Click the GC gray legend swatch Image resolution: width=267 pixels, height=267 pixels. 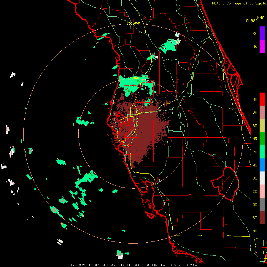tap(262, 204)
